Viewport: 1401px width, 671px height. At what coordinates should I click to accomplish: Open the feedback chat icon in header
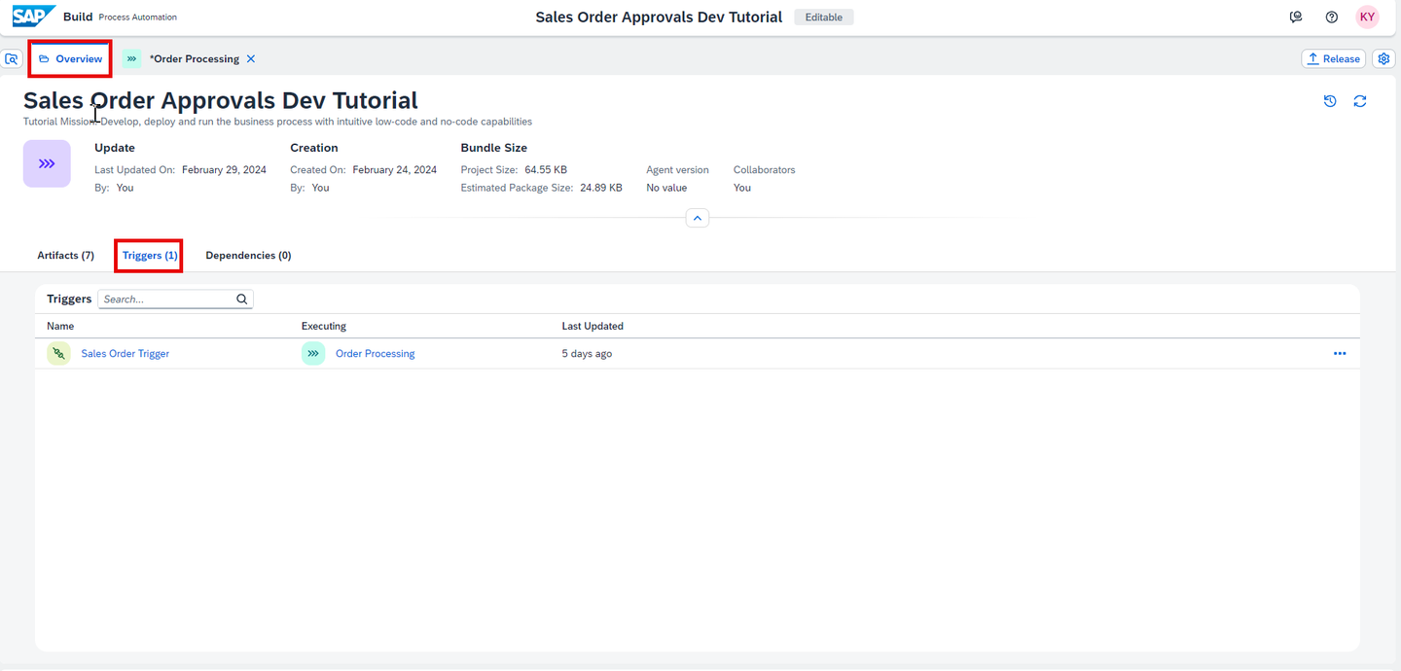[1296, 18]
